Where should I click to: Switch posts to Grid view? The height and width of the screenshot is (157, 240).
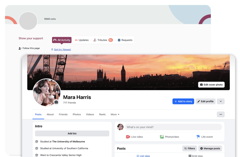(x=196, y=156)
